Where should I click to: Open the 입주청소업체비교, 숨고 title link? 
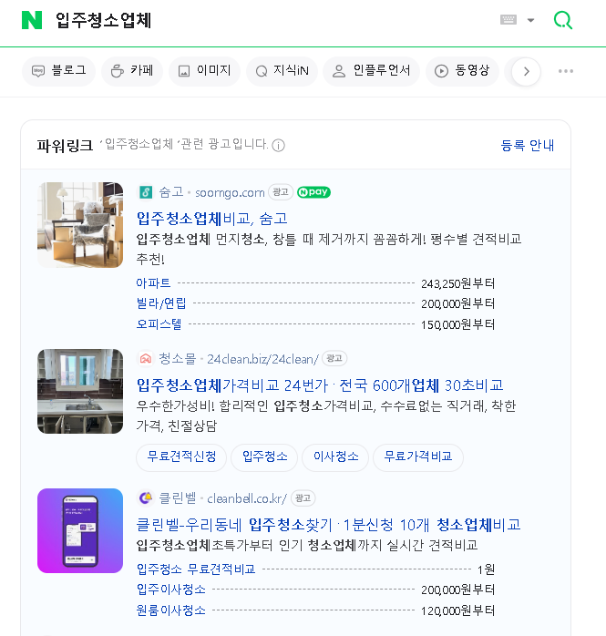coord(212,219)
